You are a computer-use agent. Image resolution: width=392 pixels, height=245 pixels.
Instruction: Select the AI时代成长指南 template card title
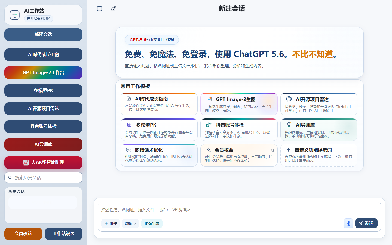point(151,99)
